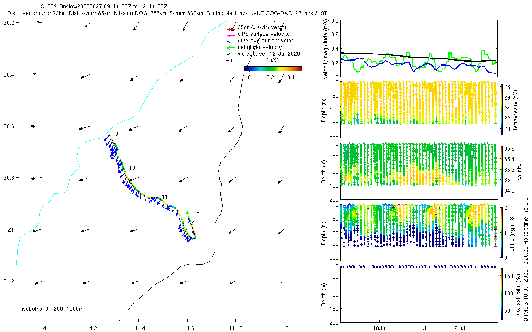Click day marker '11' on the glider track
Viewport: 532px width, 332px height.
[x=165, y=197]
